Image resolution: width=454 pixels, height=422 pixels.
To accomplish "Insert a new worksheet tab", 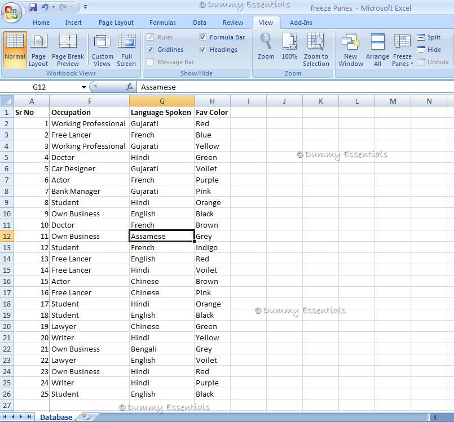I will [86, 417].
